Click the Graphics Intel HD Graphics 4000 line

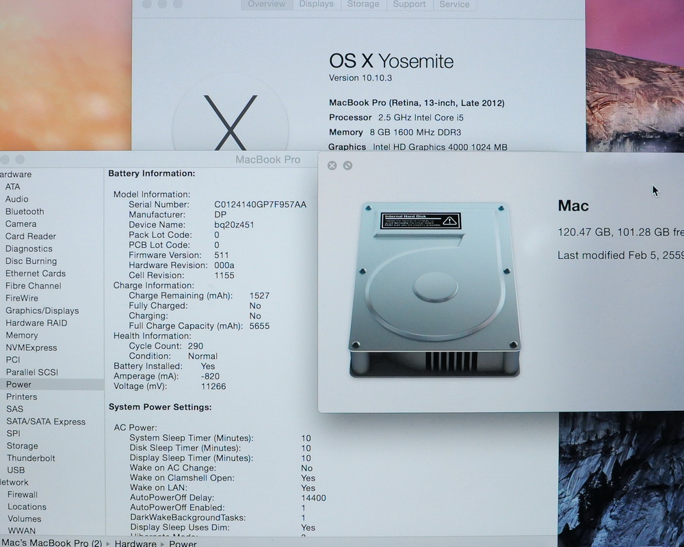click(417, 147)
